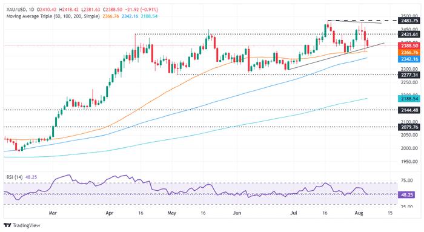Click the TradingView logo icon
Image resolution: width=424 pixels, height=232 pixels.
point(8,225)
